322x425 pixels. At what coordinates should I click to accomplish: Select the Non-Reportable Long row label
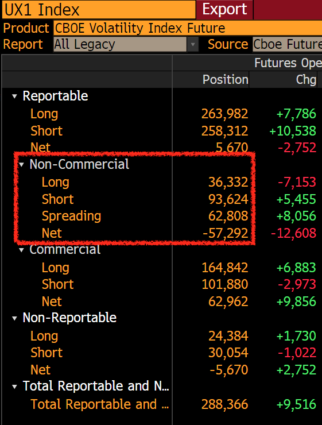(x=44, y=336)
